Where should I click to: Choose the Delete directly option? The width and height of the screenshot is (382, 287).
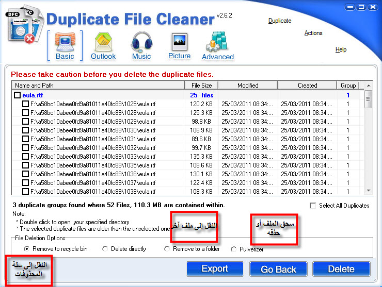click(105, 249)
